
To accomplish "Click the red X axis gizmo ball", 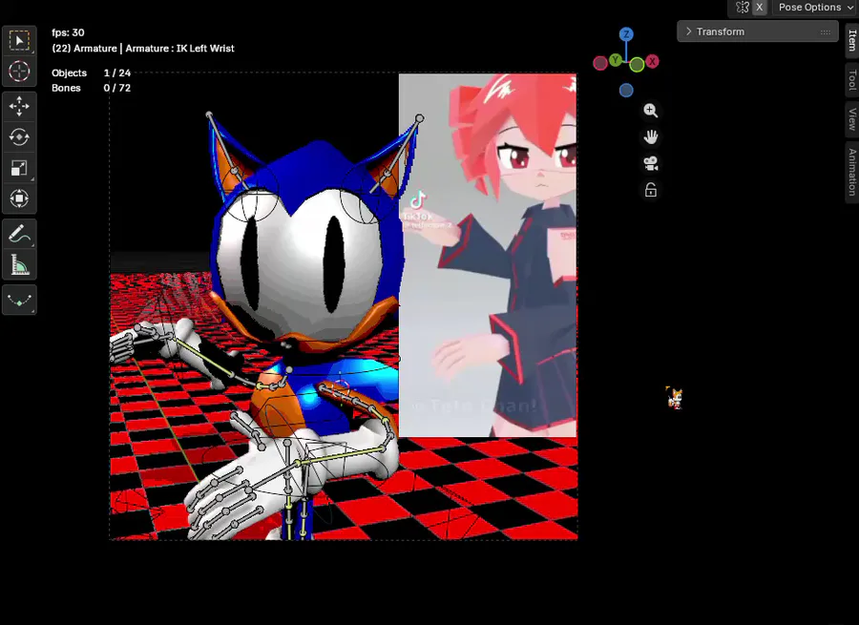I will point(652,61).
